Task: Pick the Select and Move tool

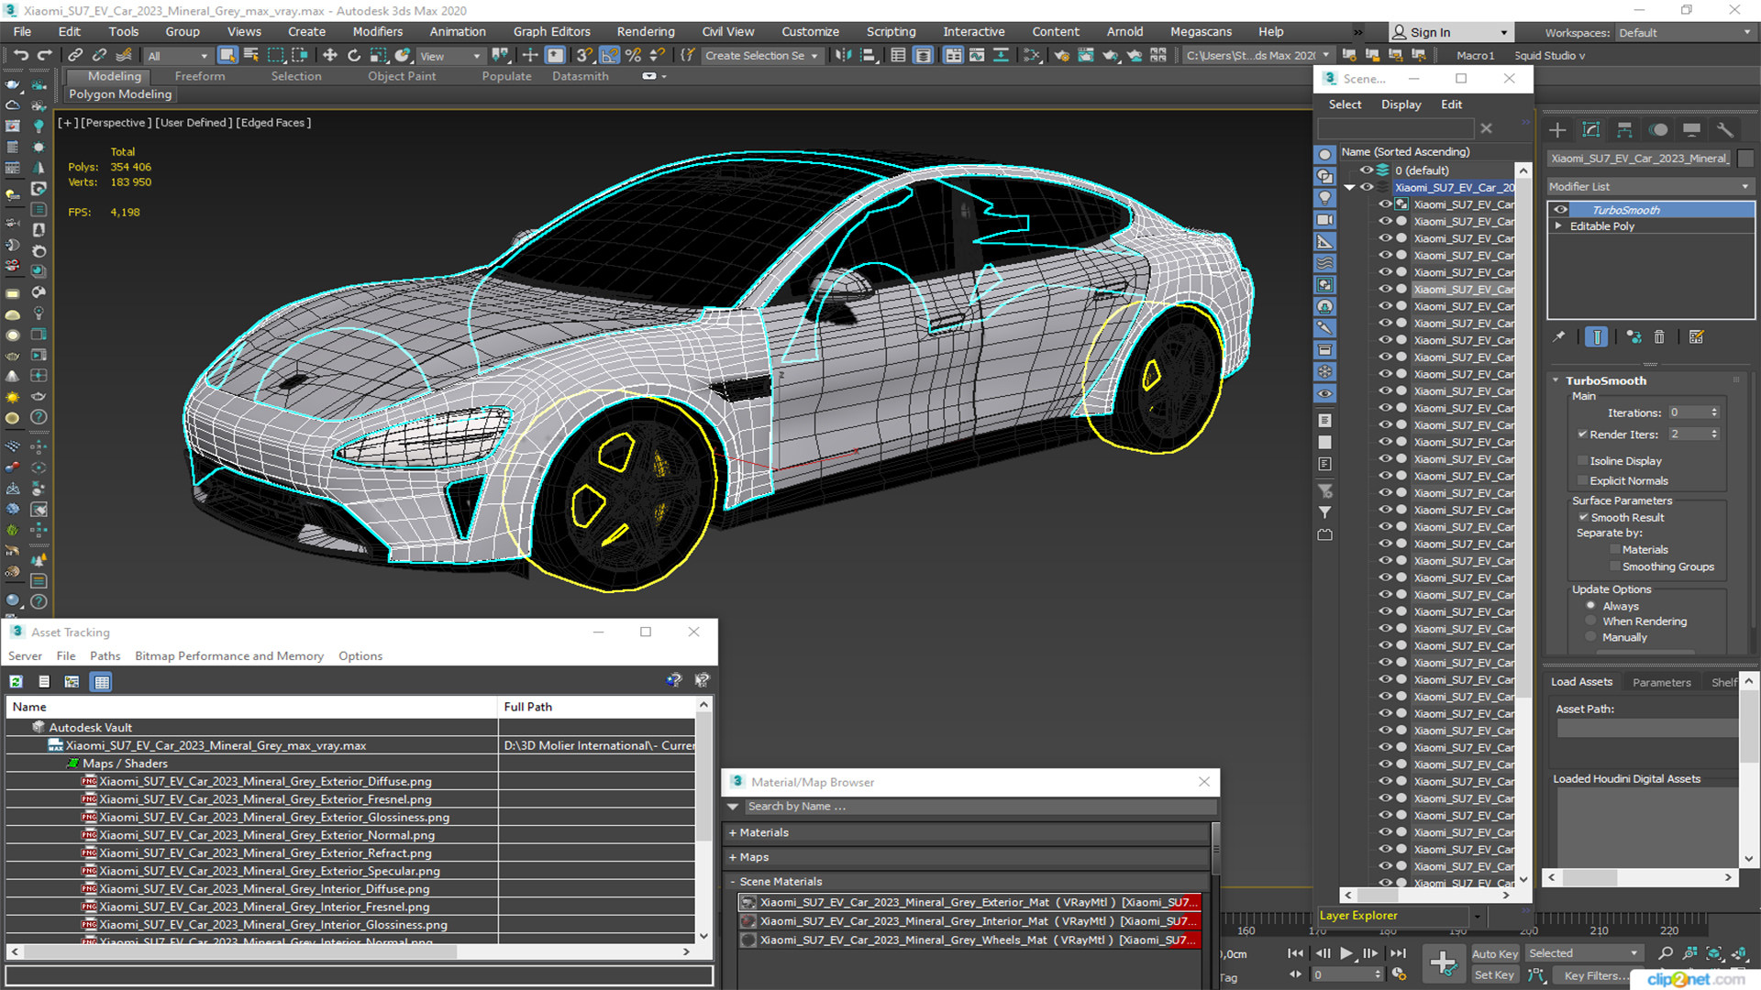Action: 330,55
